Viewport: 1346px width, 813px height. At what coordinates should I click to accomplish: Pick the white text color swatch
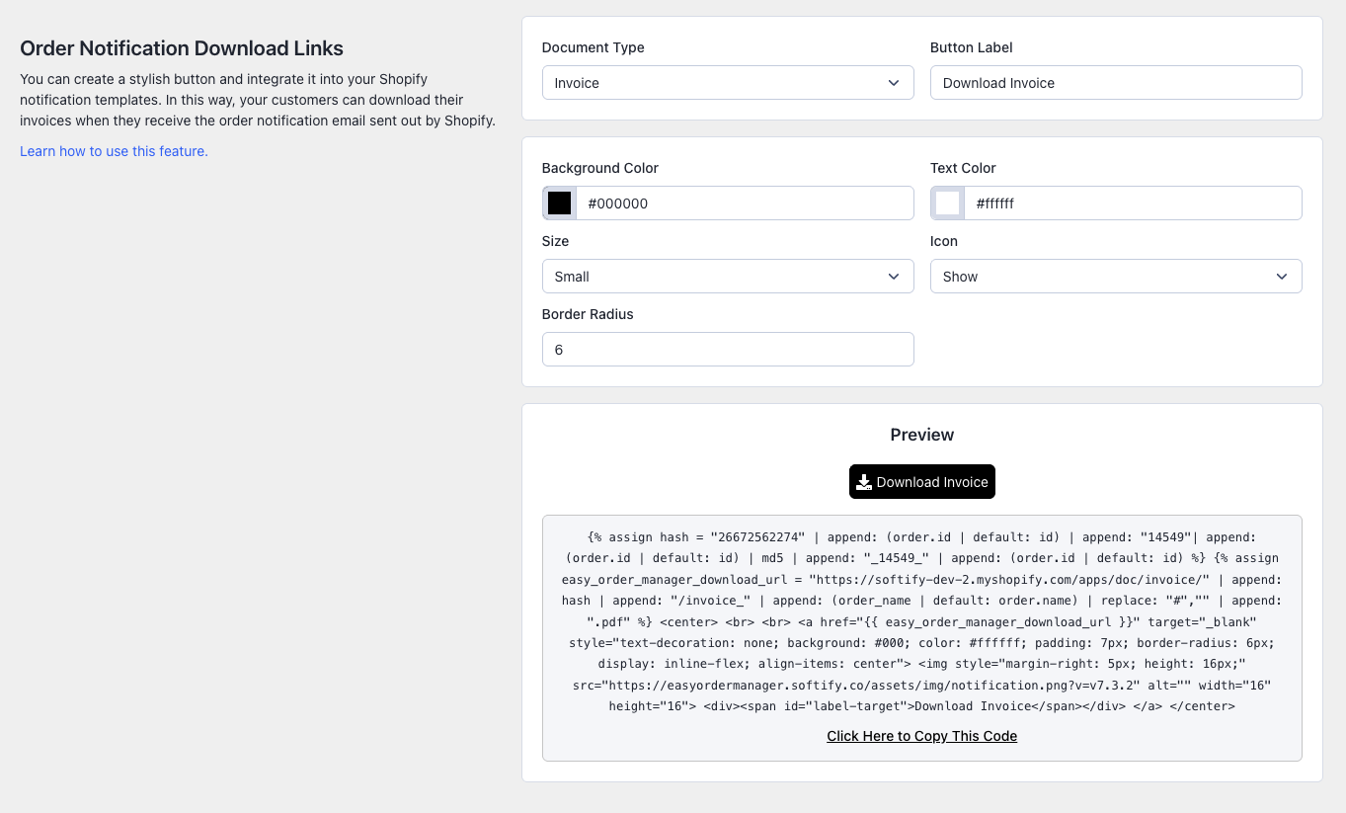coord(948,203)
